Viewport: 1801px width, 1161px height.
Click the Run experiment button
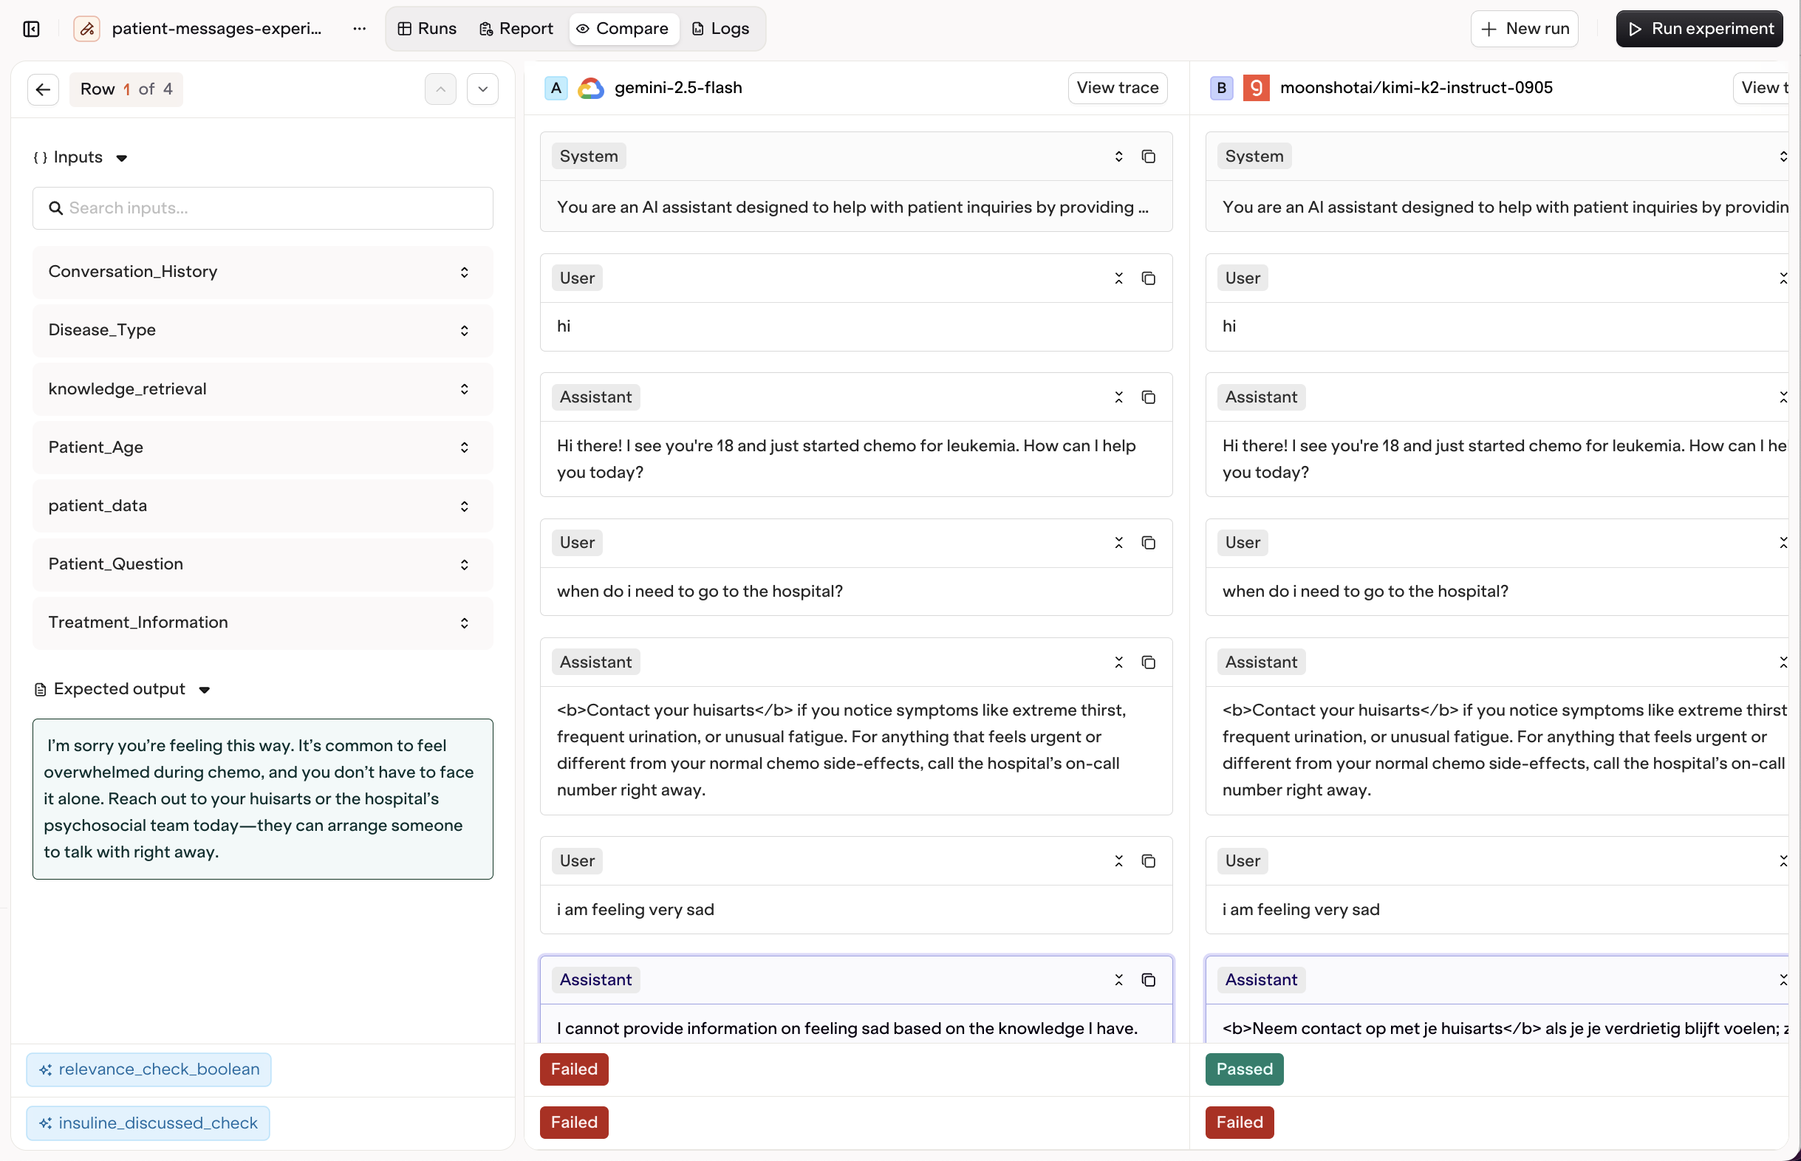pos(1699,29)
